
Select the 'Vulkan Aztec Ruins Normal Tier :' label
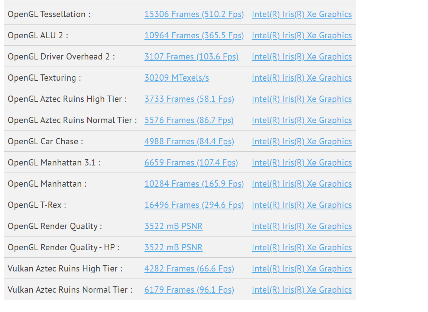pyautogui.click(x=70, y=290)
